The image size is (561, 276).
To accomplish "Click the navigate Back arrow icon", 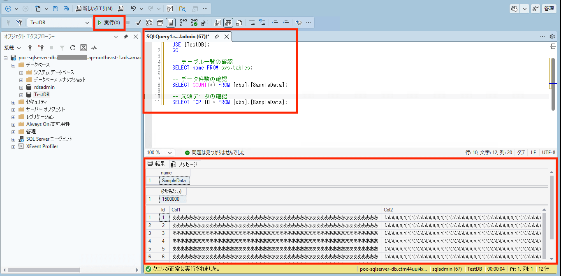I will [8, 9].
